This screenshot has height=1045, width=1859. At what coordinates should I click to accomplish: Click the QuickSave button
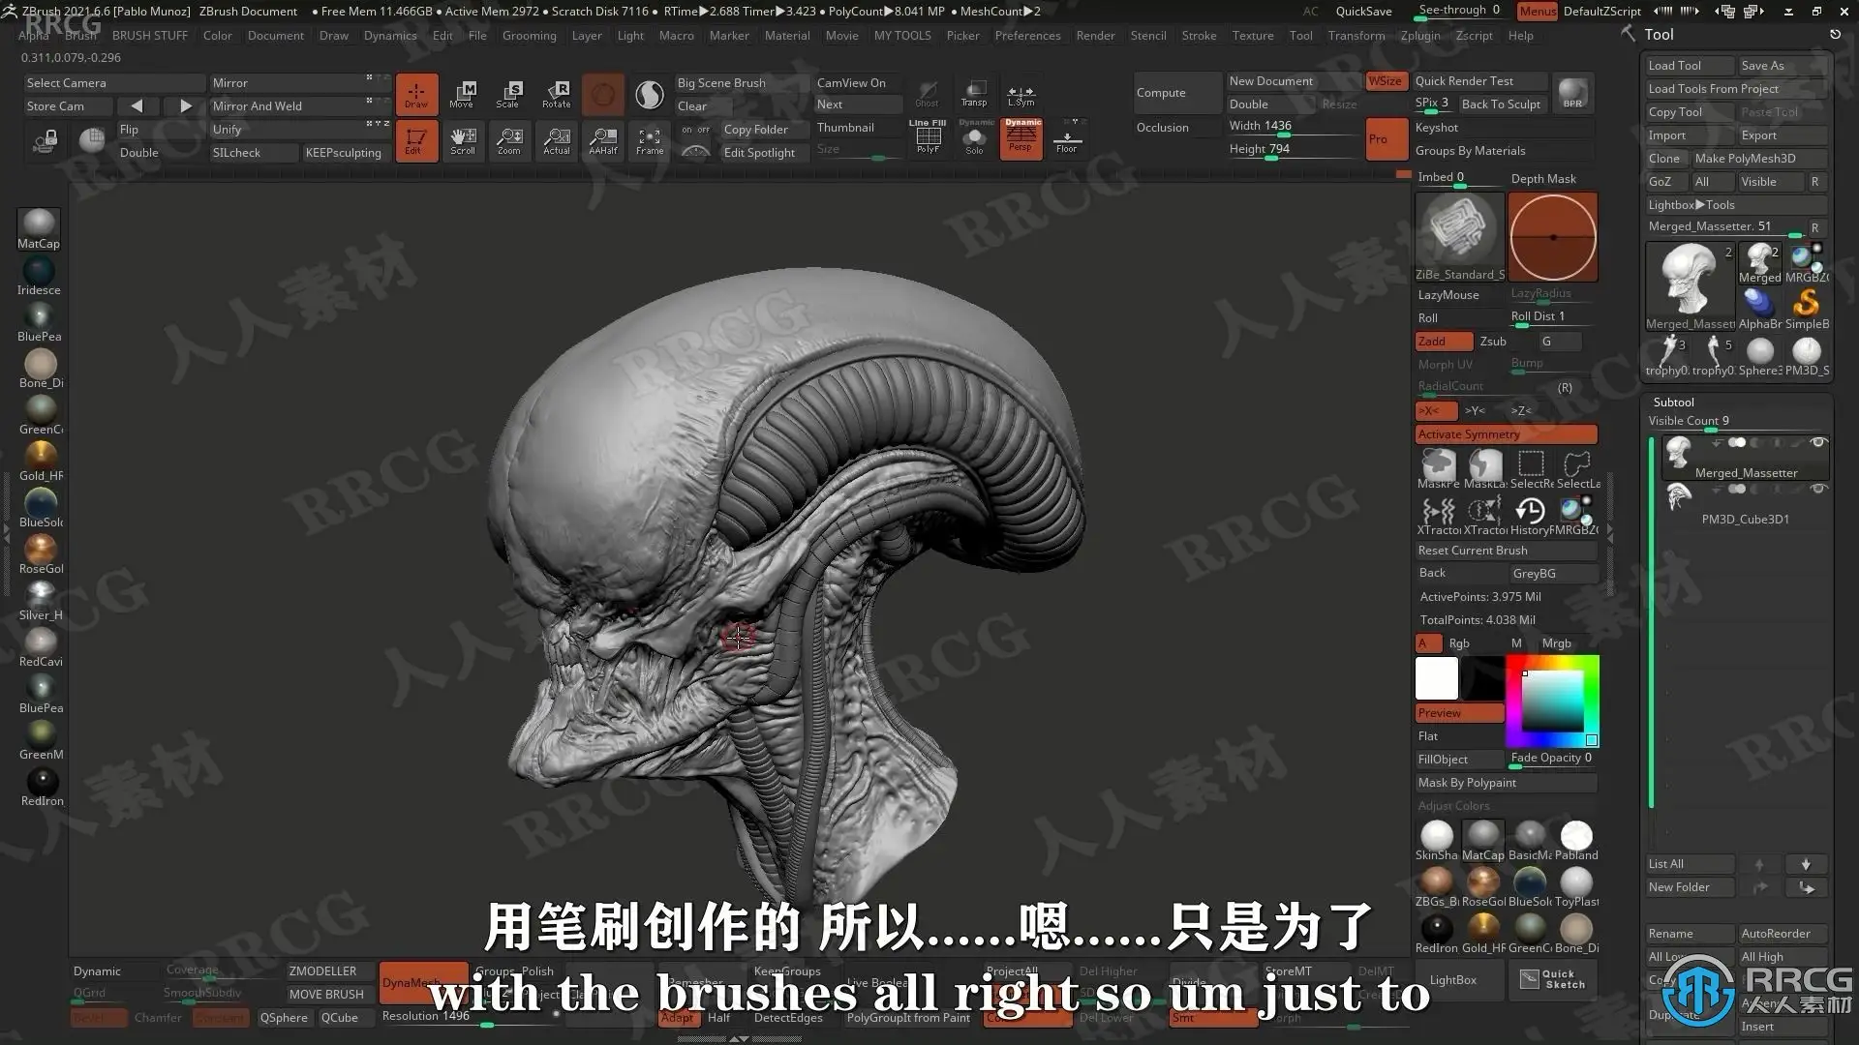tap(1363, 12)
